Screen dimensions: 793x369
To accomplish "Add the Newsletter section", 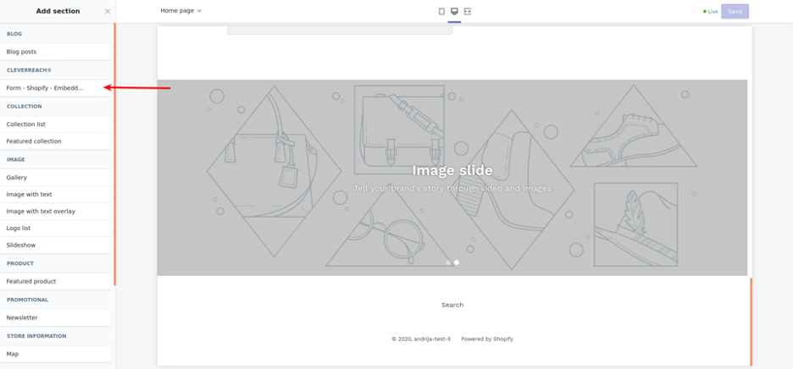I will 56,318.
